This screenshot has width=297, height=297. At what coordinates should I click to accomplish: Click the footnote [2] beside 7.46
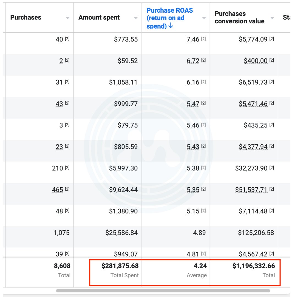coord(204,39)
